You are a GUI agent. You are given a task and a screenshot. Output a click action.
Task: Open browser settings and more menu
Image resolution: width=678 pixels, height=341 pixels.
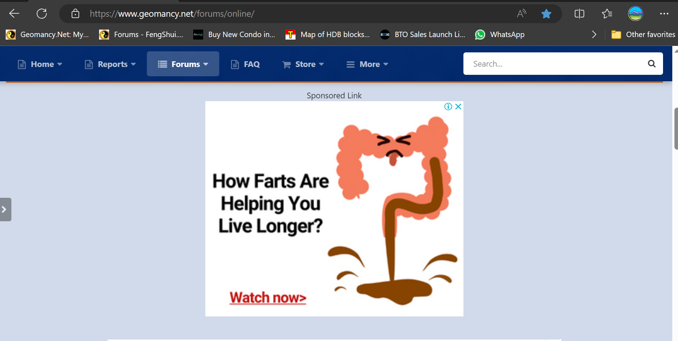pyautogui.click(x=664, y=14)
